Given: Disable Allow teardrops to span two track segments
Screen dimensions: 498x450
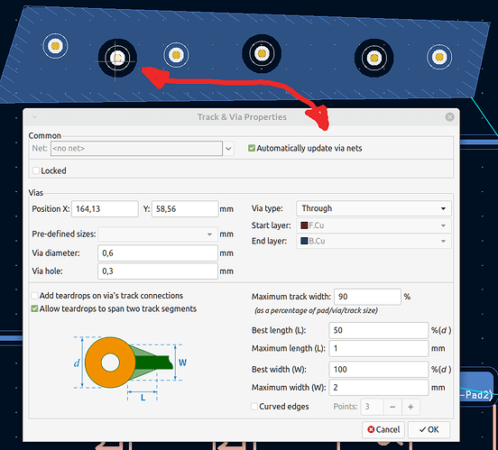Looking at the screenshot, I should (34, 308).
